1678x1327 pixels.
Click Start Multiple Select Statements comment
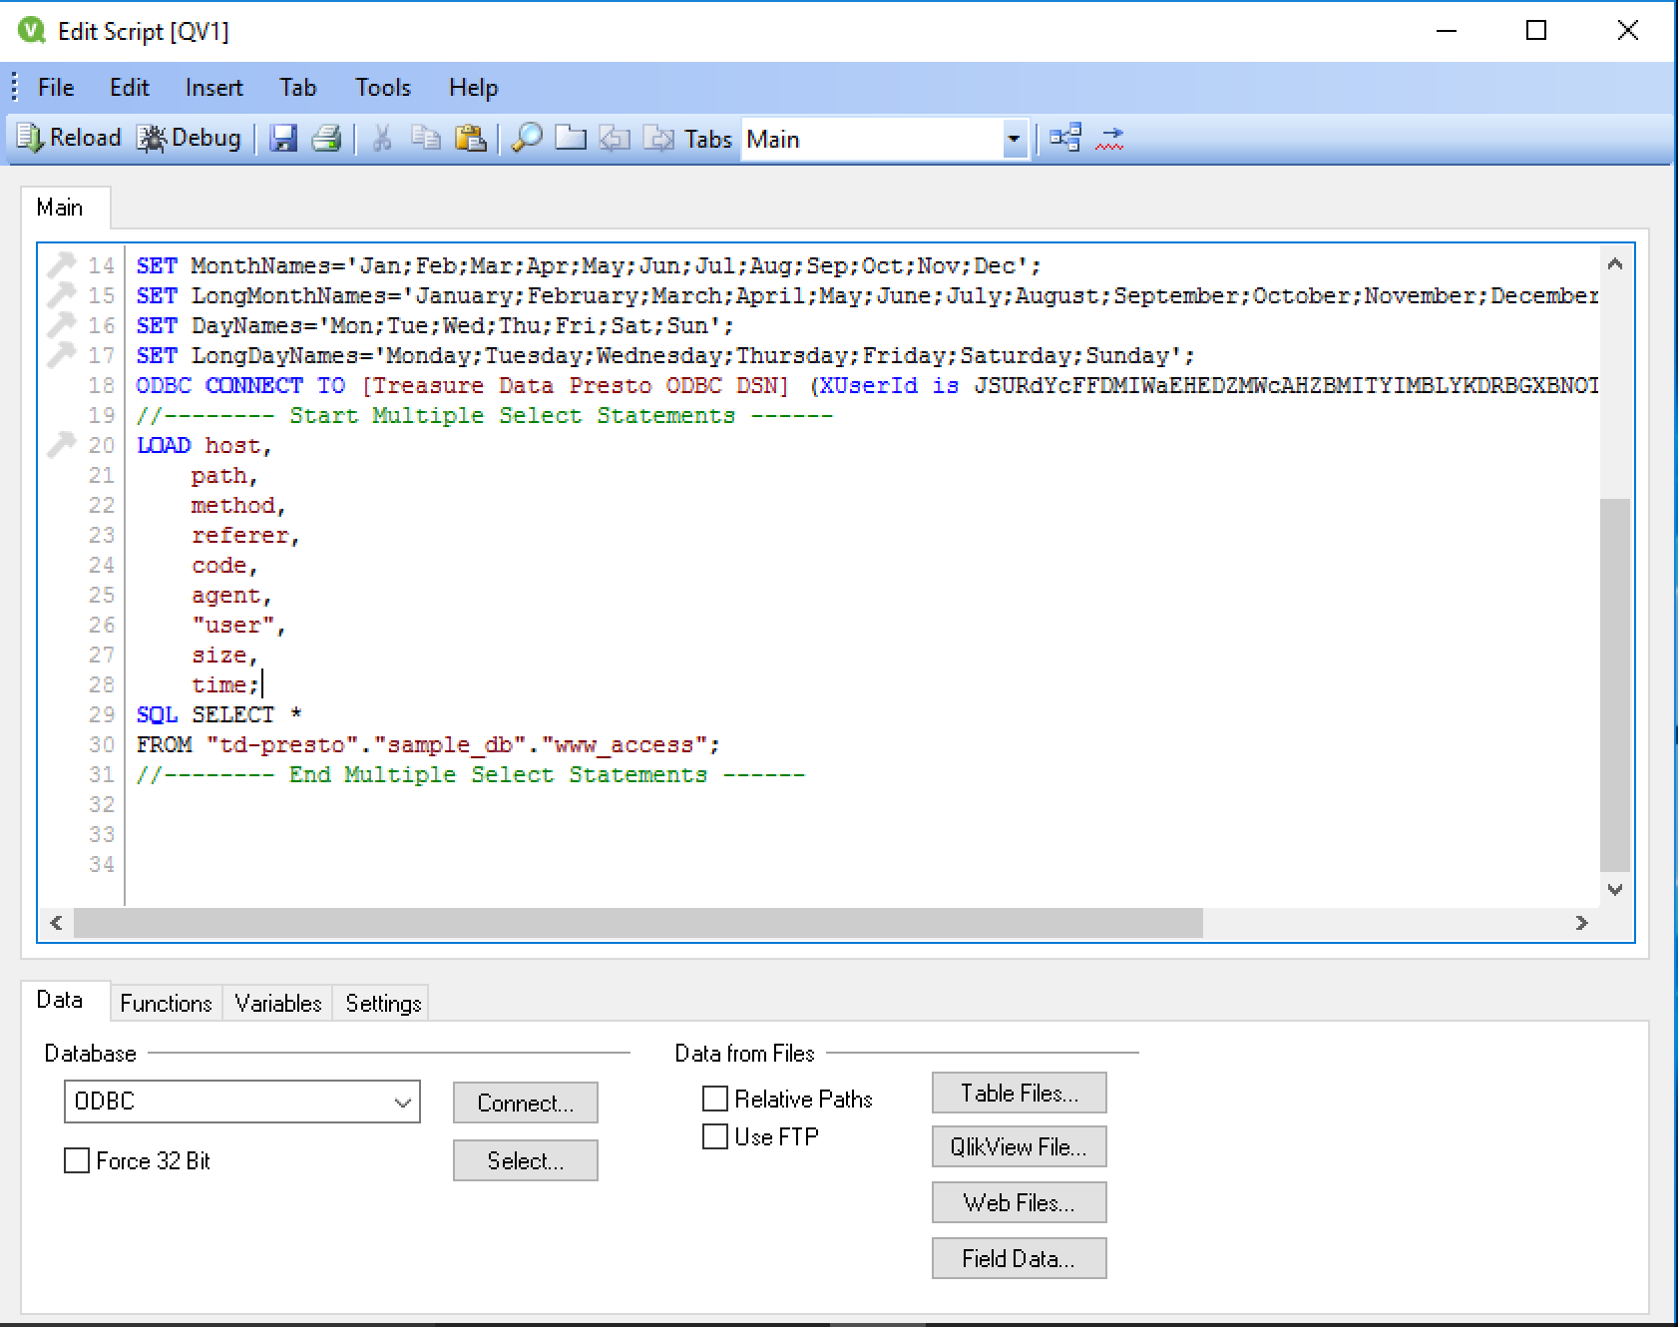tap(485, 415)
